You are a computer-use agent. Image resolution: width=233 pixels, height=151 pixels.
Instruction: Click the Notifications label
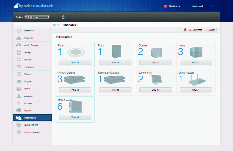click(175, 6)
